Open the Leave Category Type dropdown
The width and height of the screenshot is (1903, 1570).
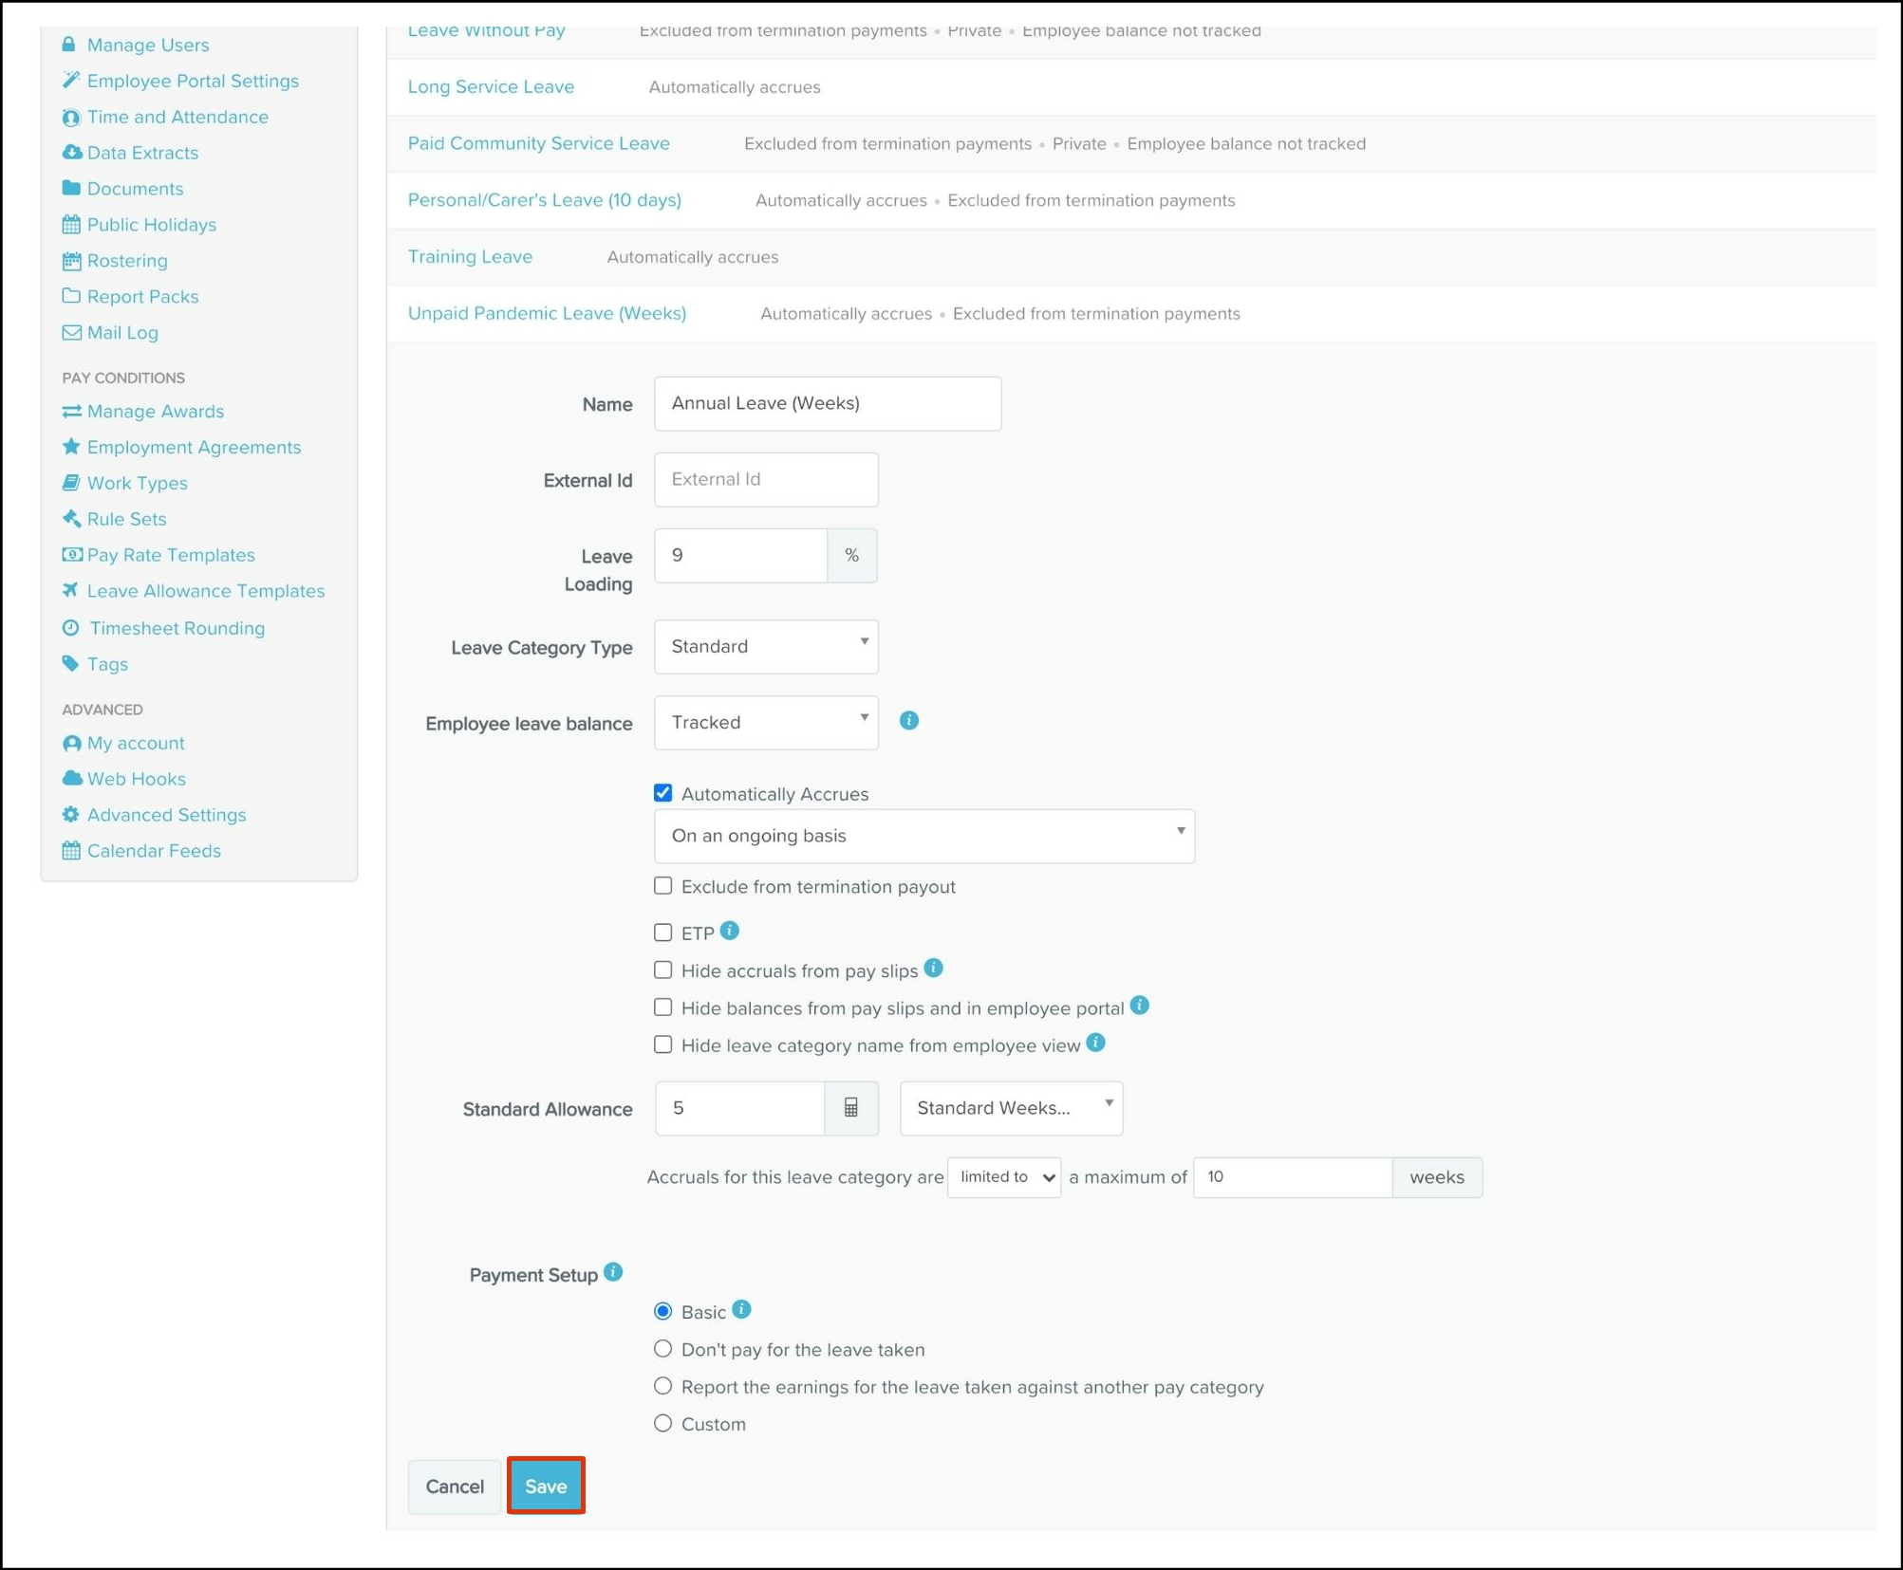click(765, 646)
